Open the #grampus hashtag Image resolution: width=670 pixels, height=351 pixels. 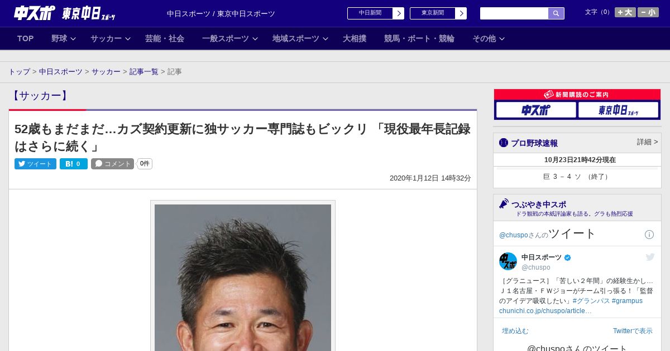pyautogui.click(x=627, y=301)
